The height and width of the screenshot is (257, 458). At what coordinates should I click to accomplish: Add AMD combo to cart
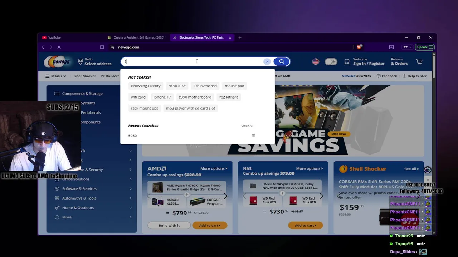click(x=210, y=225)
